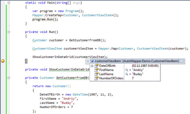Click the program.Run() statement
The image size is (190, 114).
pyautogui.click(x=45, y=20)
